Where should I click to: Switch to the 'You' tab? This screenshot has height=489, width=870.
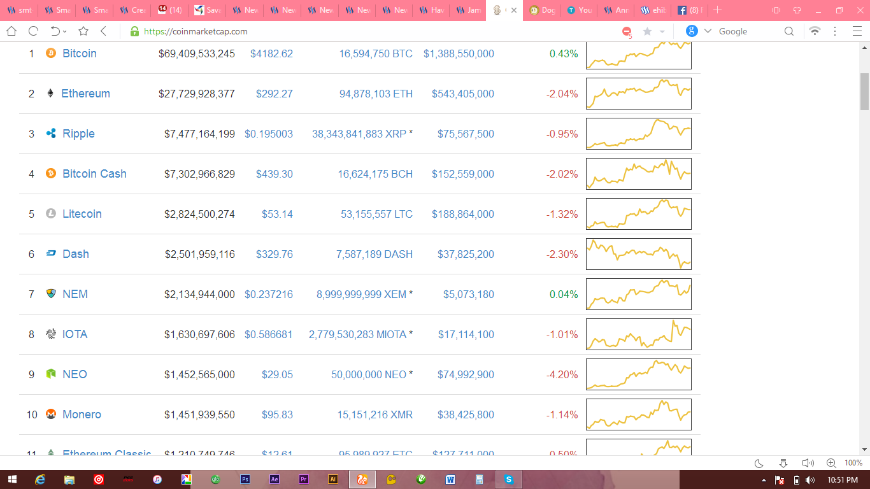coord(579,10)
